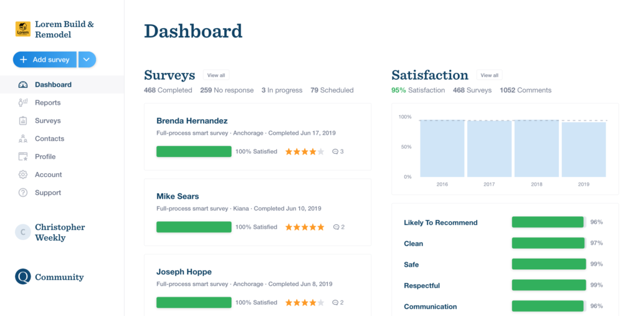The height and width of the screenshot is (316, 638).
Task: Click the 259 No response count
Action: pos(227,90)
